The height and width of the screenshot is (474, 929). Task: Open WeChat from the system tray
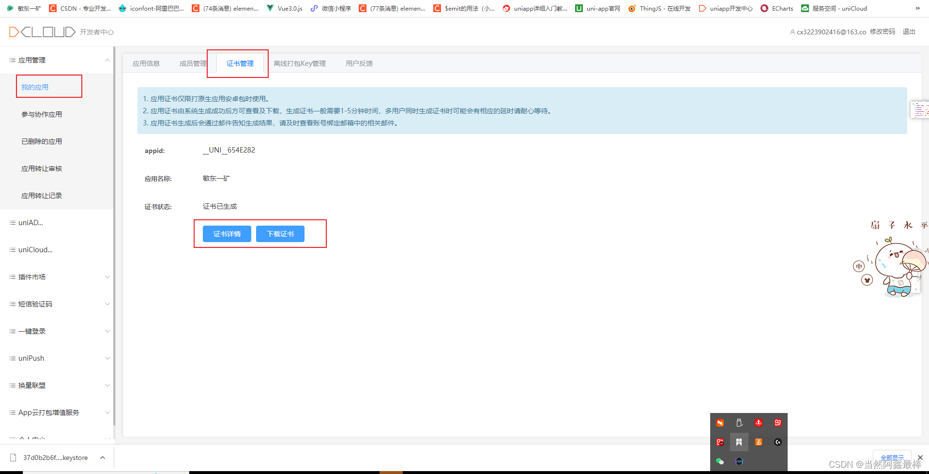point(720,461)
